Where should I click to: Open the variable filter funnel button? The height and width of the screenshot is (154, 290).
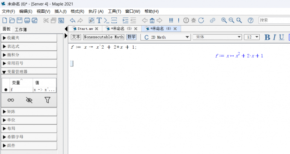point(47,100)
